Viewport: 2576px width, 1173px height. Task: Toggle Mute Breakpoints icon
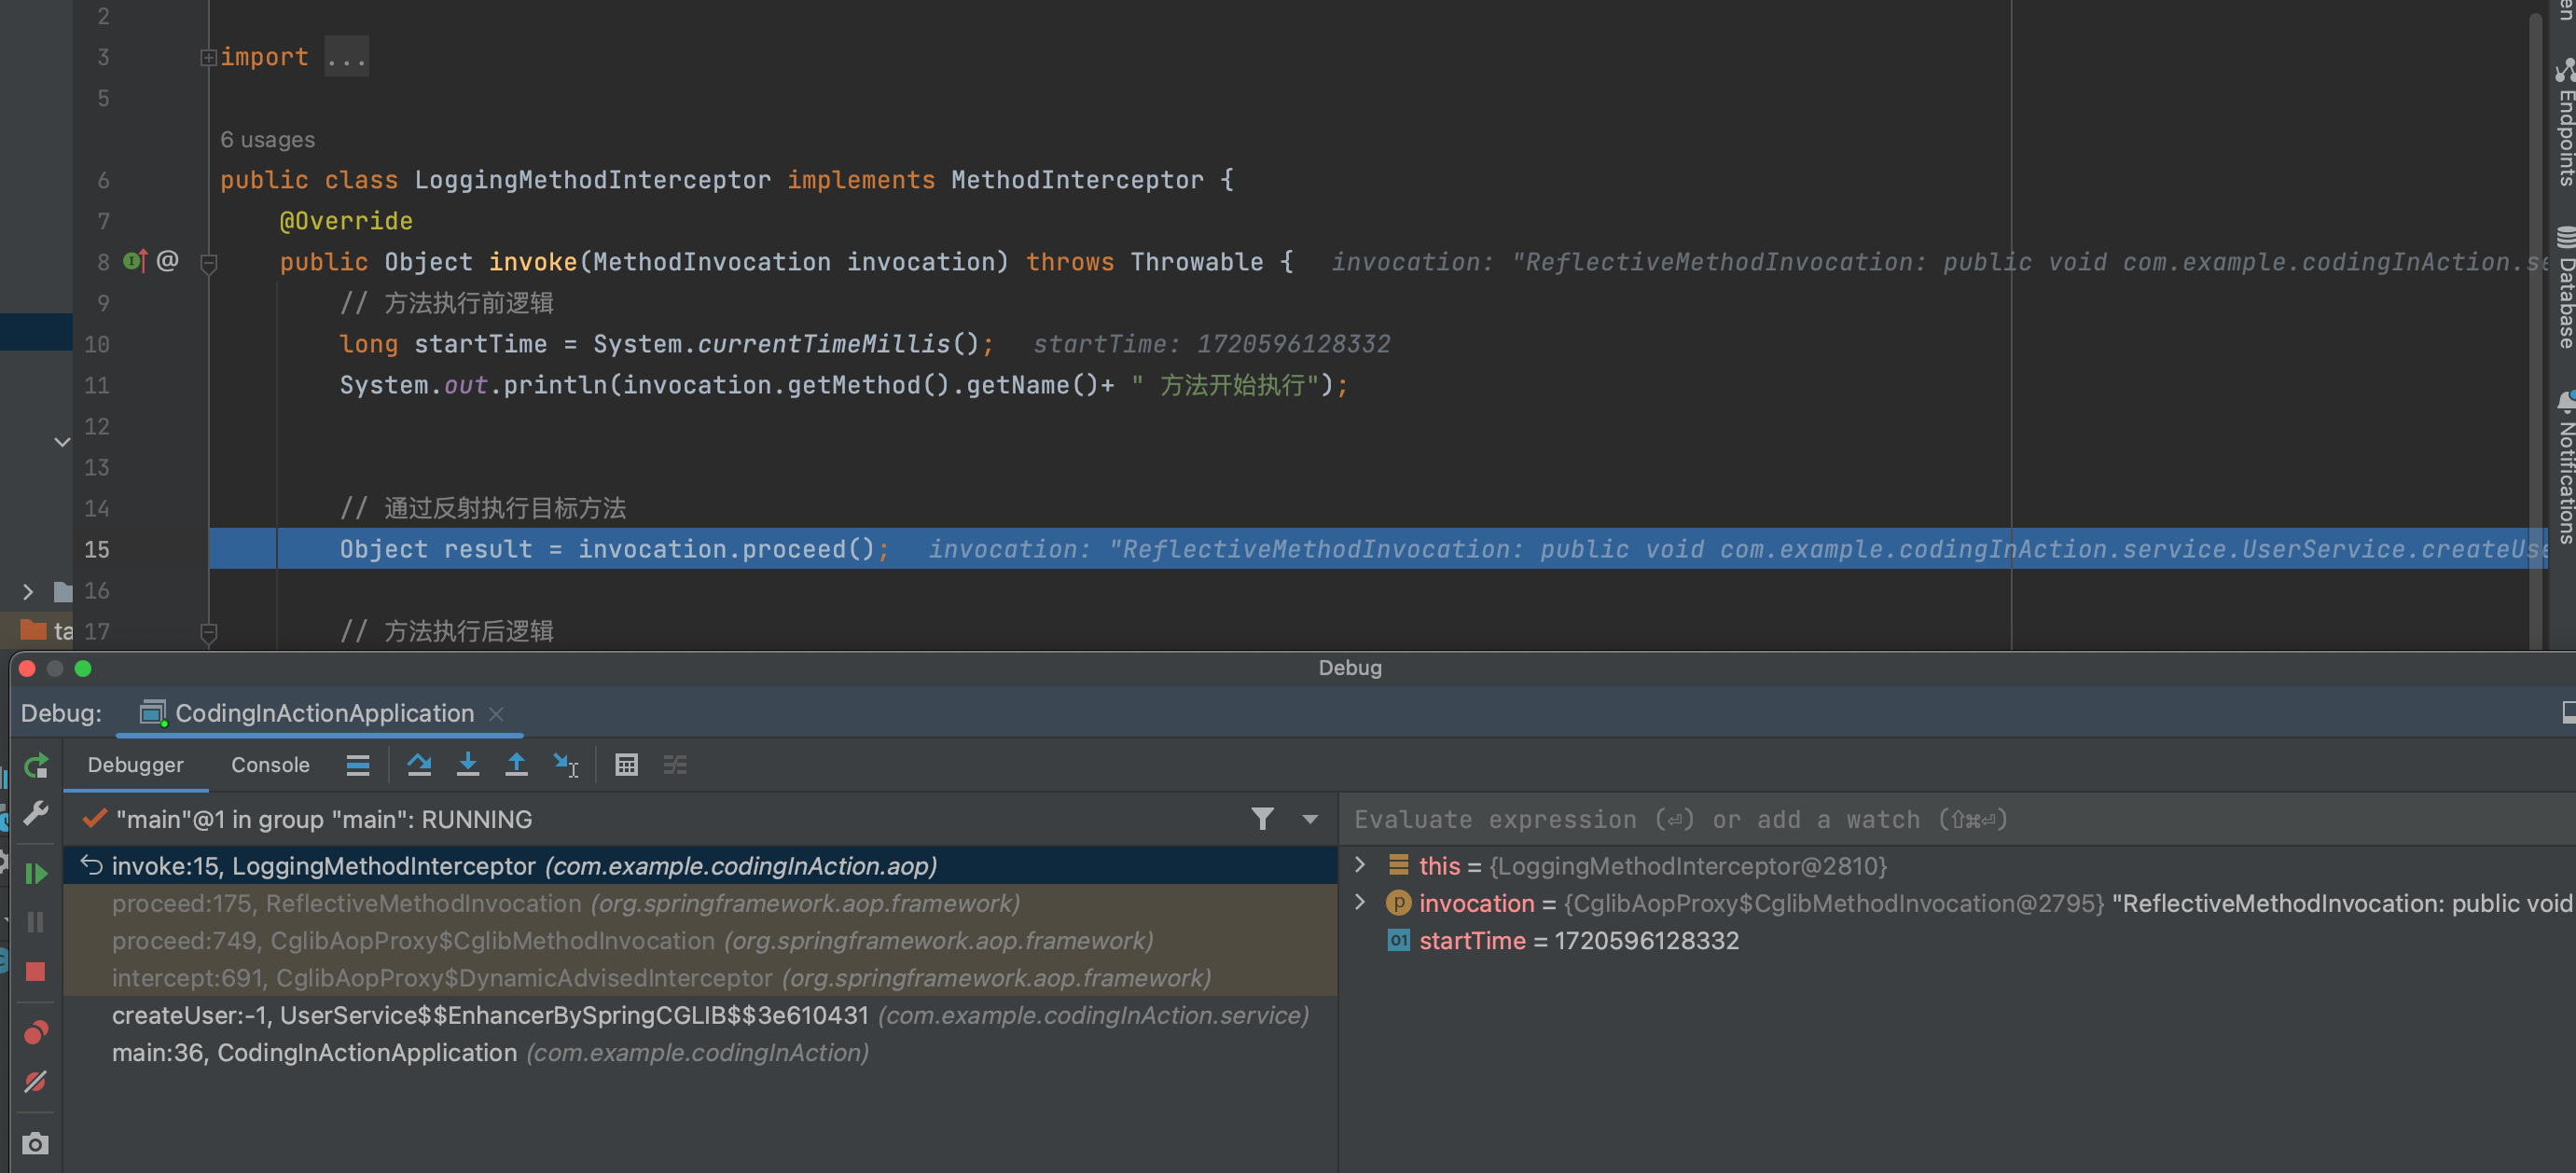[x=36, y=1081]
